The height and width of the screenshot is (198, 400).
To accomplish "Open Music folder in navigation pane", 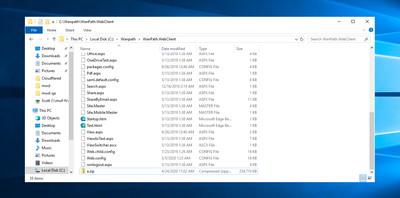I will 47,148.
